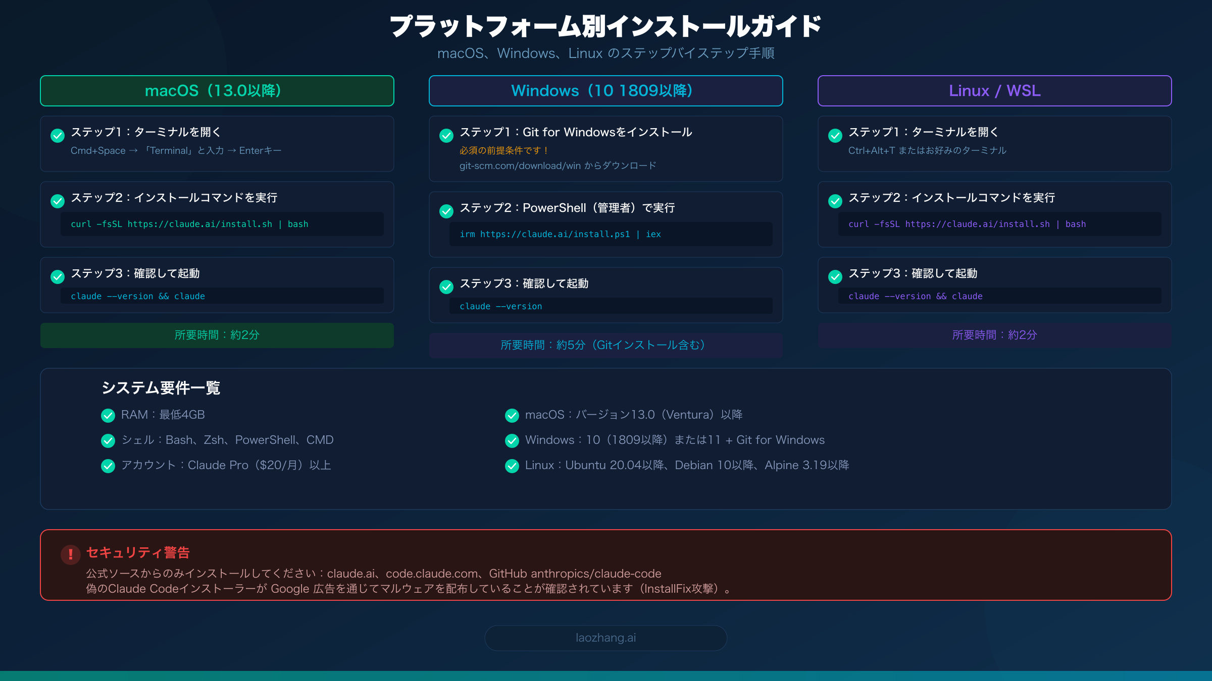Click the checkmark icon next to Linux ステップ2
This screenshot has height=681, width=1212.
pos(834,201)
